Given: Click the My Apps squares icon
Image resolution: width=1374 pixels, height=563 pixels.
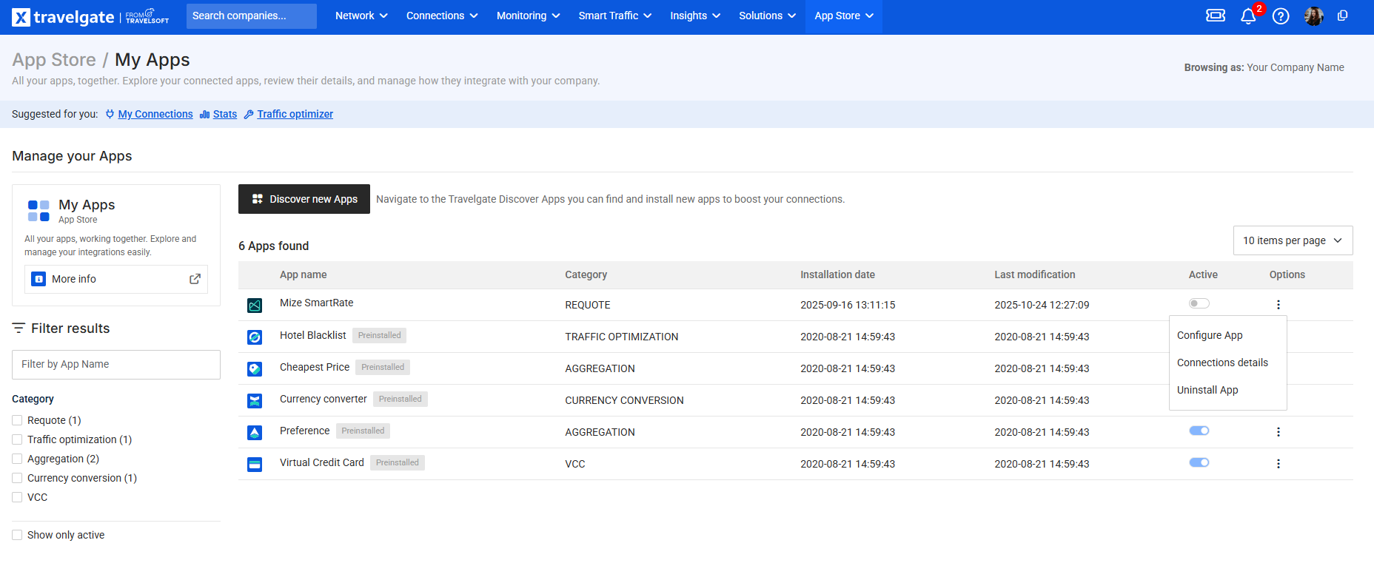Looking at the screenshot, I should pos(38,211).
